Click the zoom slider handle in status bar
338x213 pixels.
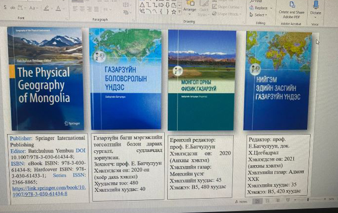pyautogui.click(x=308, y=201)
